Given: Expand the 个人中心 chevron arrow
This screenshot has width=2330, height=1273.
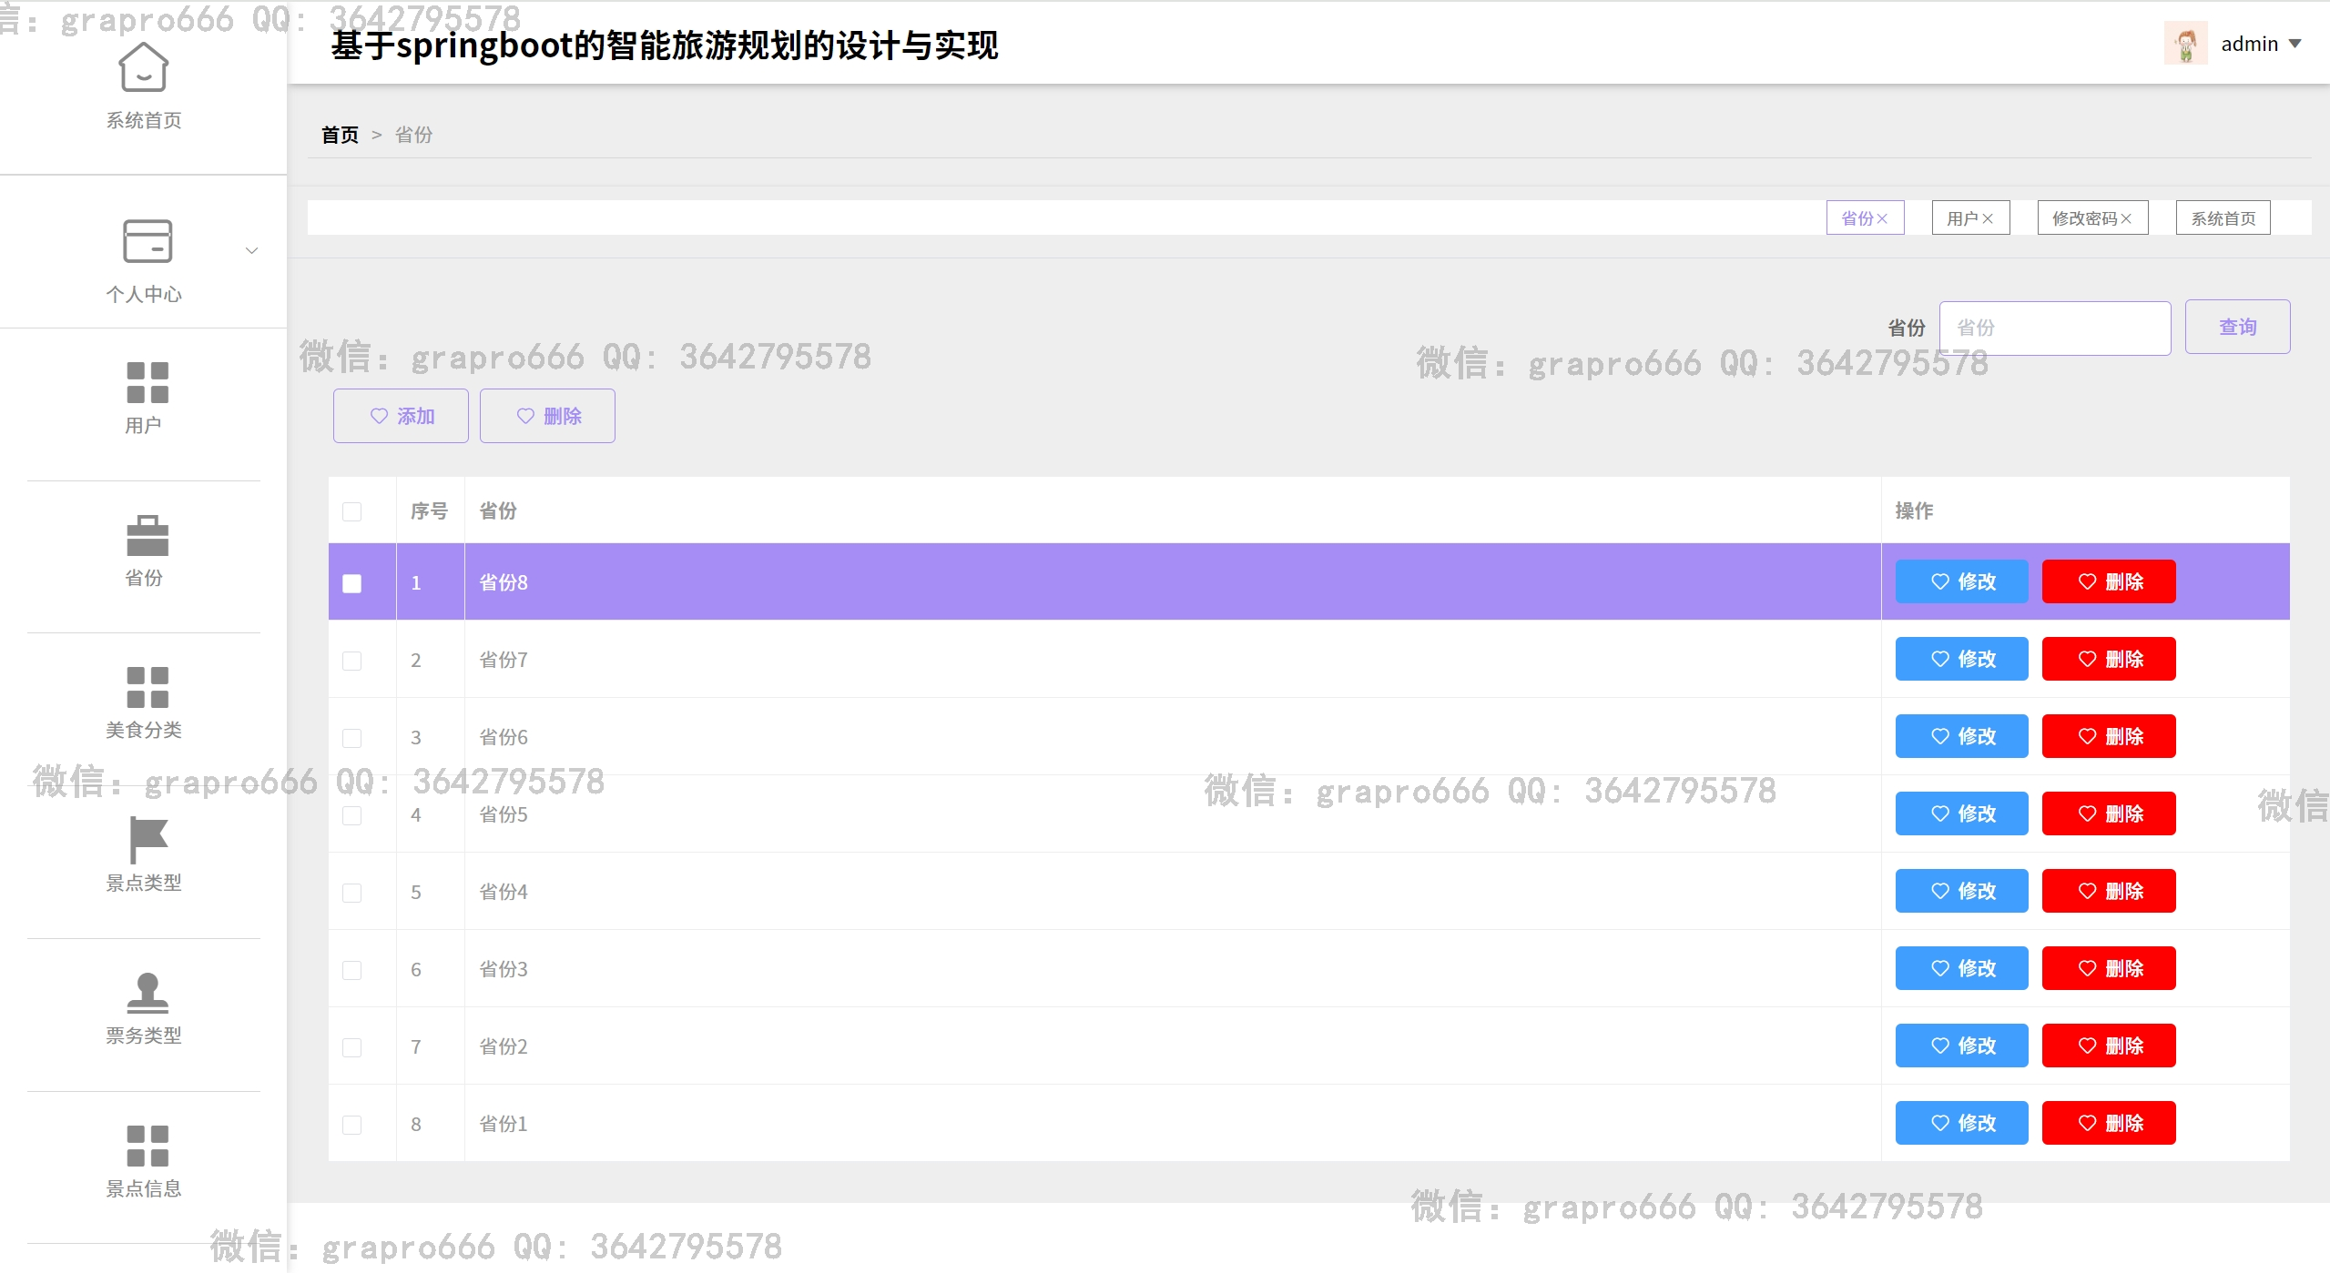Looking at the screenshot, I should pyautogui.click(x=252, y=250).
